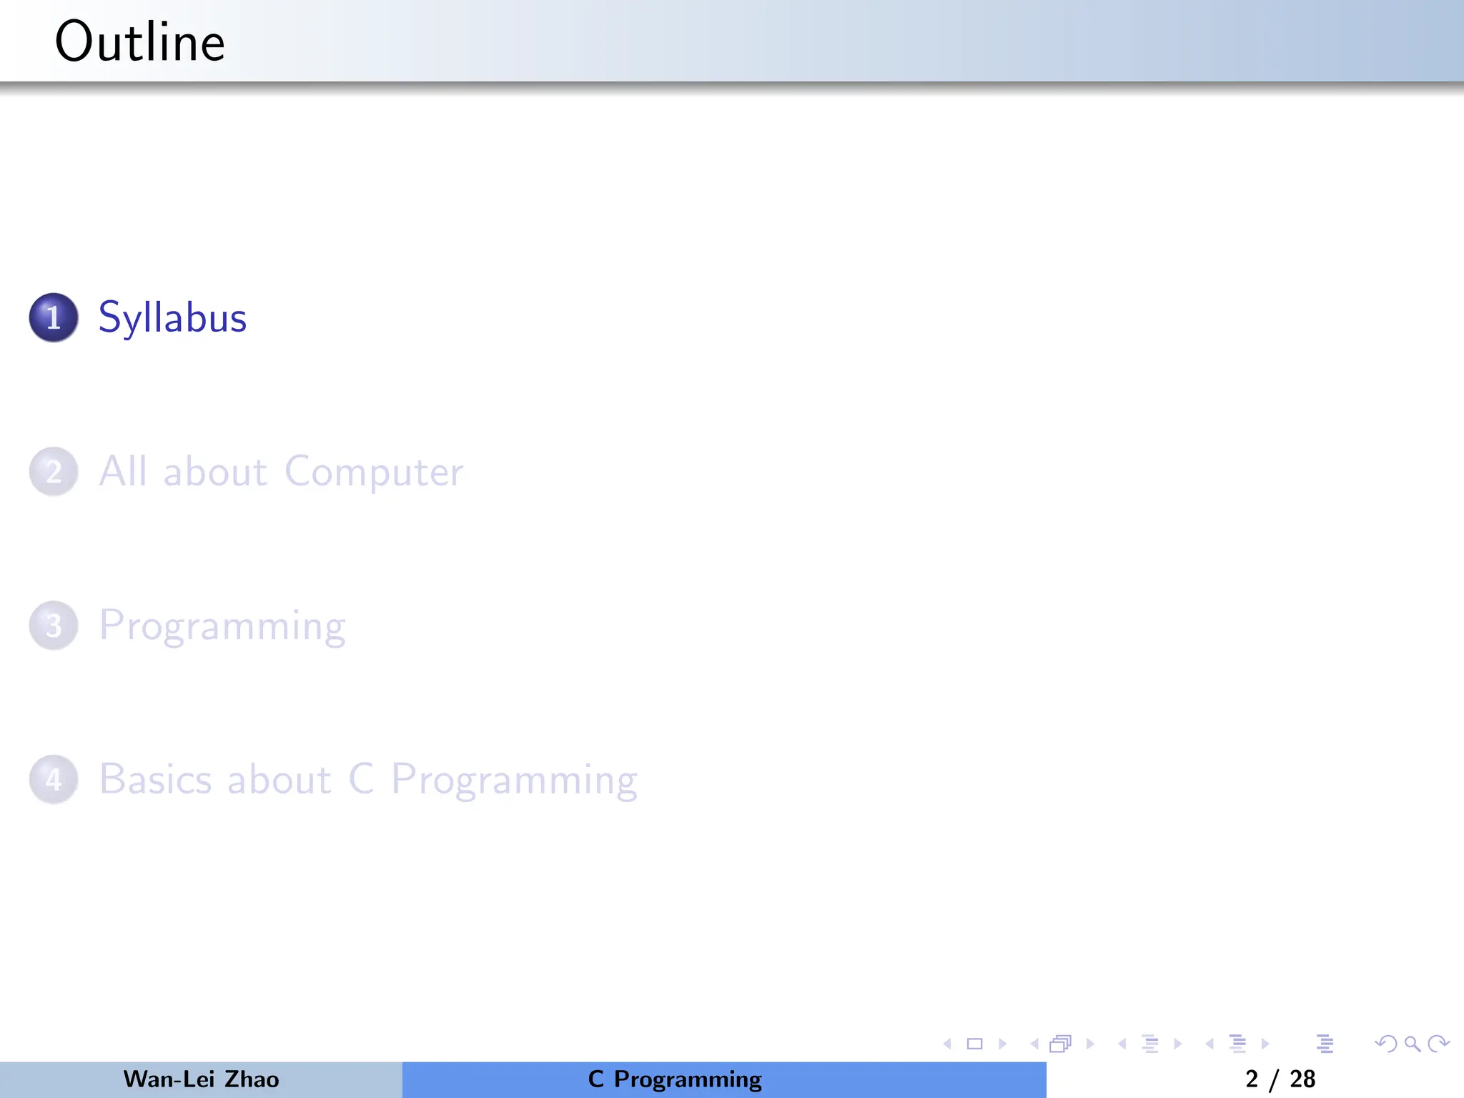Open the Programming section link
The height and width of the screenshot is (1098, 1464).
click(x=222, y=625)
